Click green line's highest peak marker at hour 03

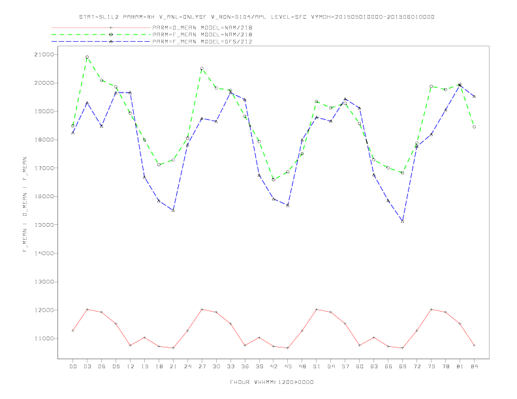pos(87,57)
